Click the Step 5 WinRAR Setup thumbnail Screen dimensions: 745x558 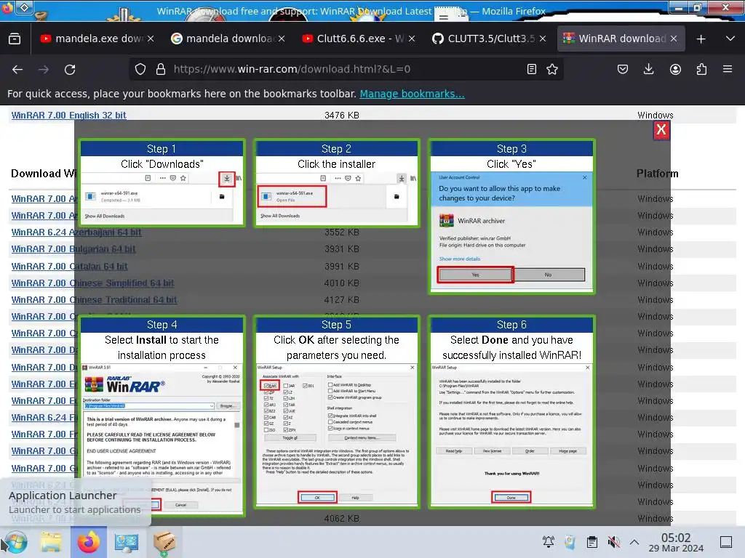pyautogui.click(x=336, y=434)
